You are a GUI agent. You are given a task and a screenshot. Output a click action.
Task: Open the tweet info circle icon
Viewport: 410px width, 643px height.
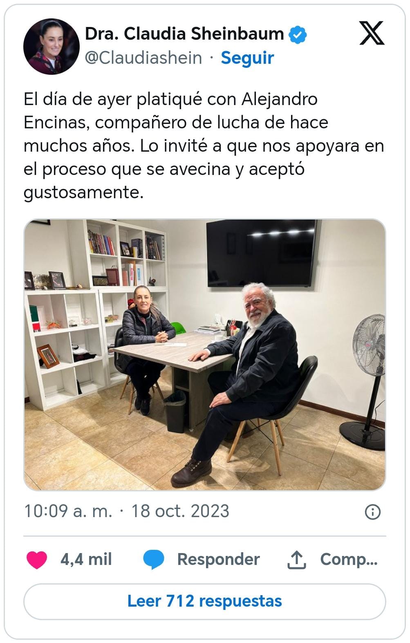pyautogui.click(x=372, y=512)
